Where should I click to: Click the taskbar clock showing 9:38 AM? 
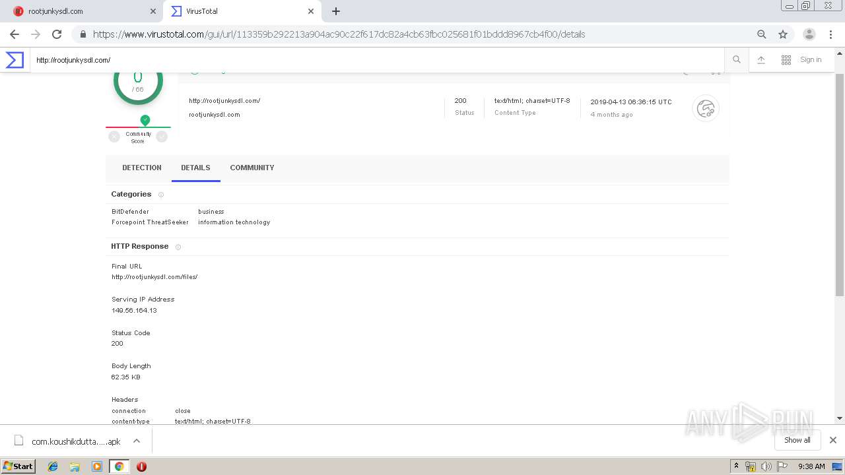pyautogui.click(x=811, y=466)
